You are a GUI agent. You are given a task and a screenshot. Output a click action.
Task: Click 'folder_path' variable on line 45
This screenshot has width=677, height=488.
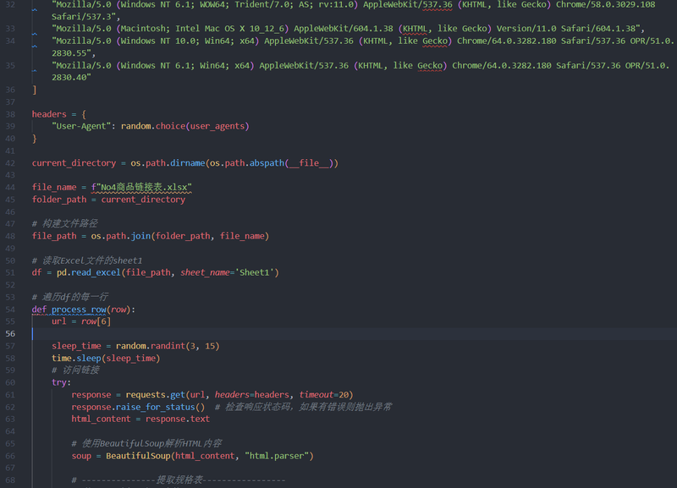(59, 200)
